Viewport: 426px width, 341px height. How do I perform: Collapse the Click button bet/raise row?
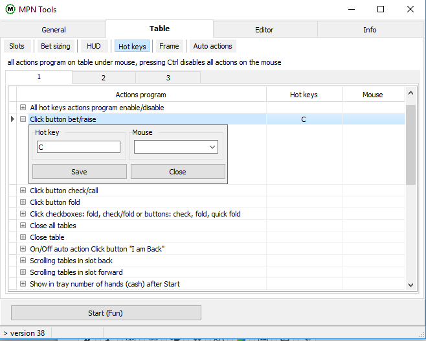click(x=23, y=119)
